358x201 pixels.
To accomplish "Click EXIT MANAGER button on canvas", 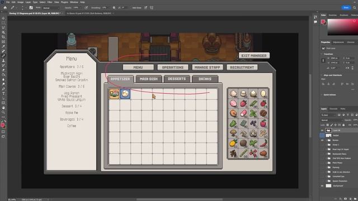I will [x=254, y=55].
